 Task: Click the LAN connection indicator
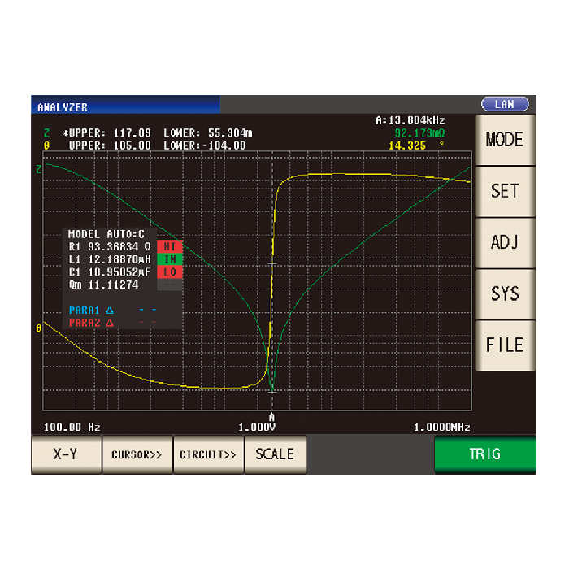pos(505,104)
